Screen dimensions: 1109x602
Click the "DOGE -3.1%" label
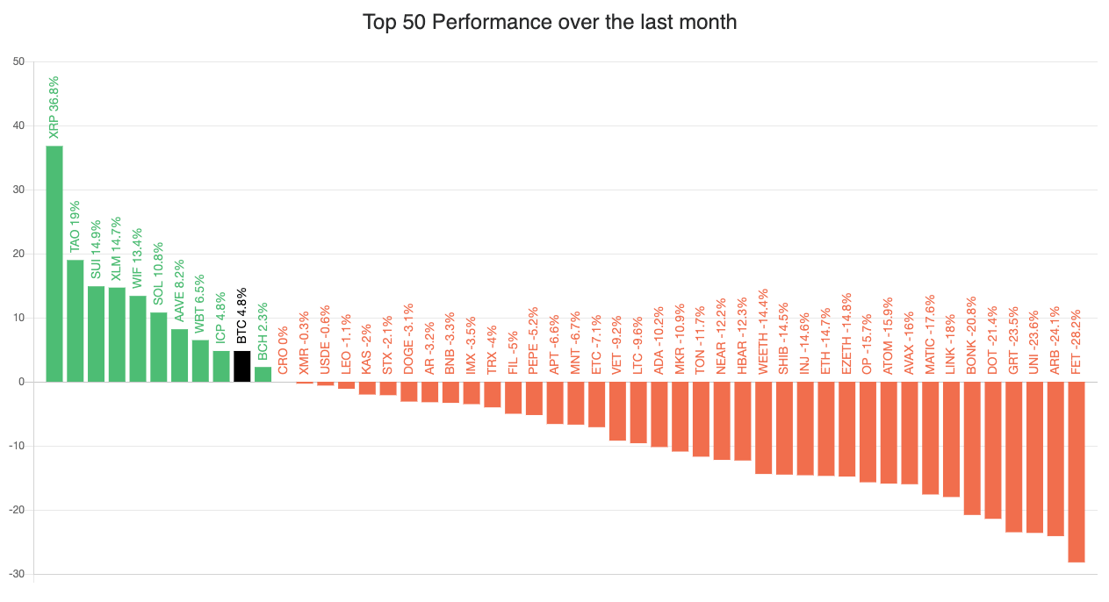point(409,340)
